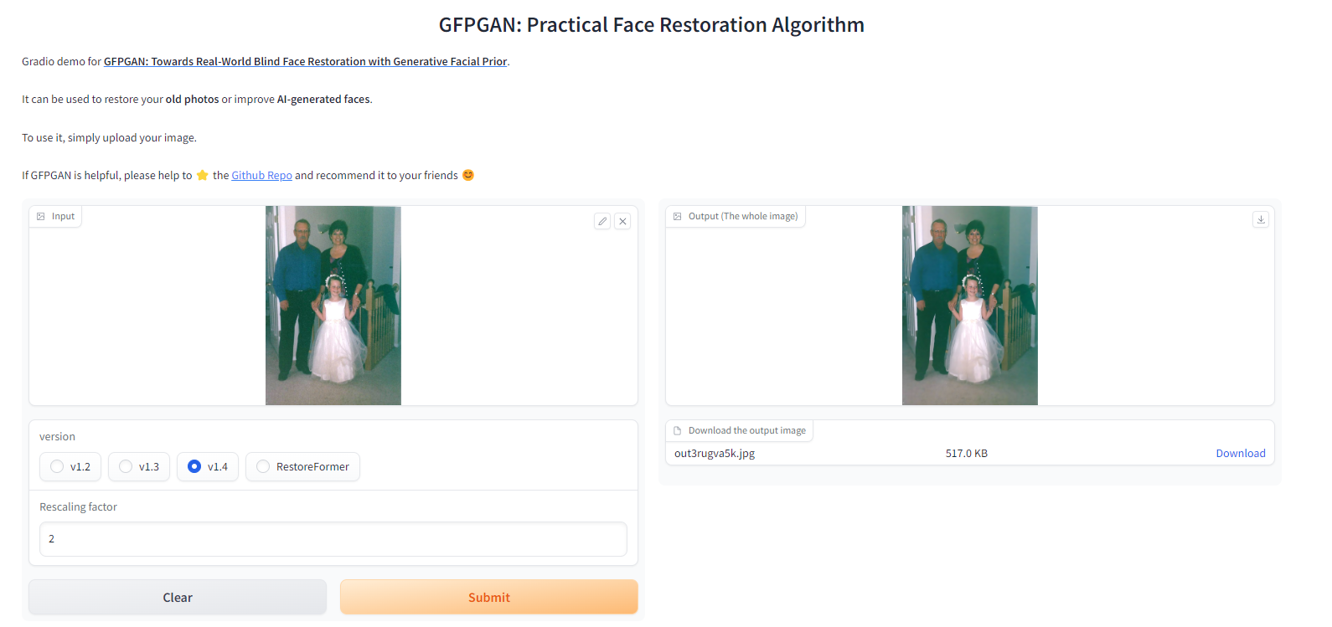Click the Download link for output file
This screenshot has width=1332, height=627.
pos(1240,453)
